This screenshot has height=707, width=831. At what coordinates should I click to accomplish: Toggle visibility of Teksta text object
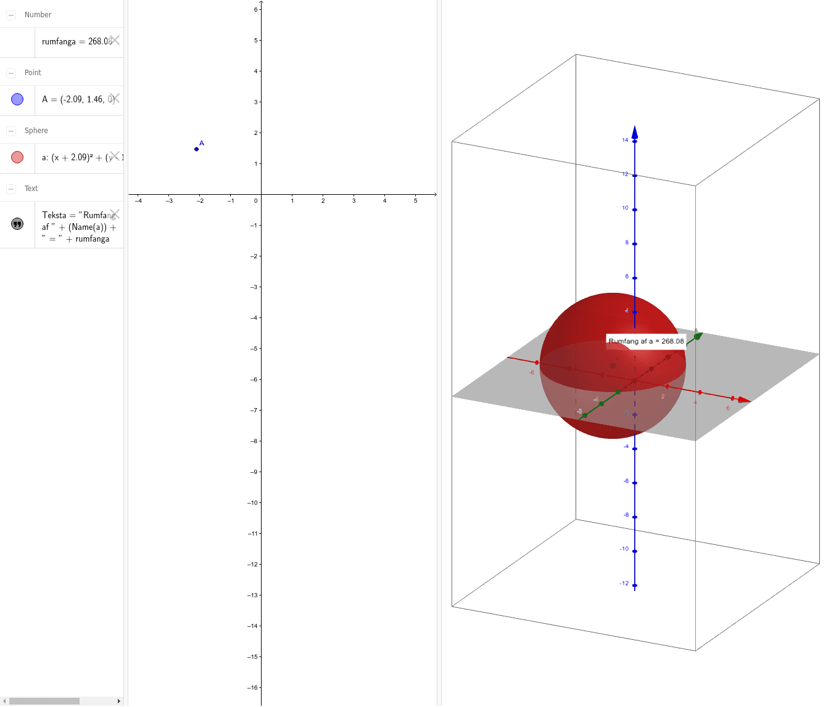pyautogui.click(x=17, y=224)
